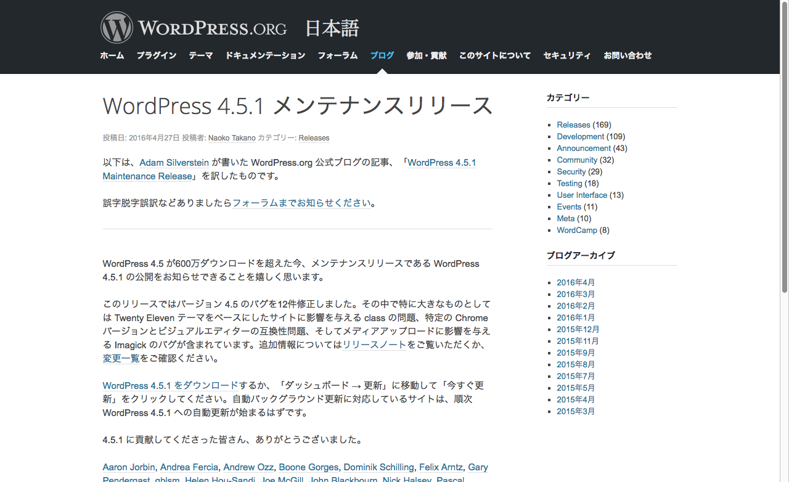The height and width of the screenshot is (482, 789).
Task: Click the ブログアーカイブ sidebar heading
Action: click(x=581, y=255)
